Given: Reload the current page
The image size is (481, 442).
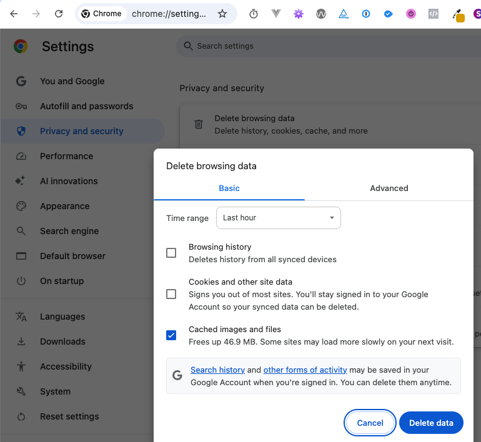Looking at the screenshot, I should click(59, 14).
